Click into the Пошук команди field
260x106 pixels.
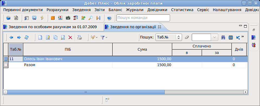point(143,18)
